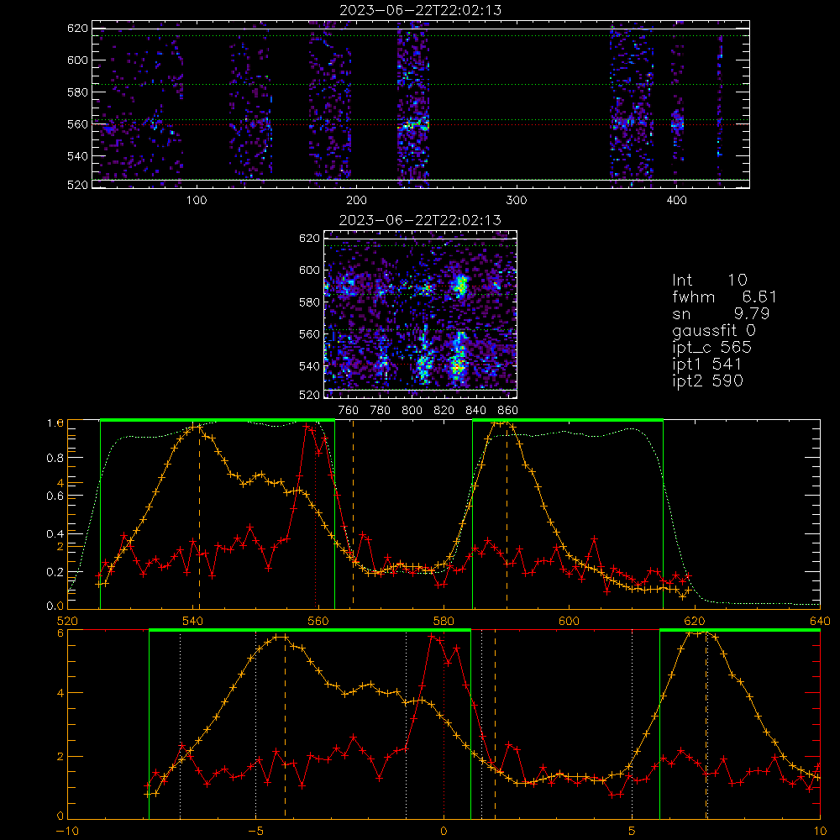Click the '0.6' y-axis label of the profile plot
840x840 pixels.
point(55,496)
